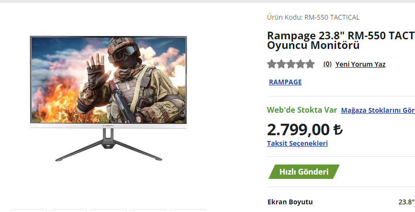Select the fifth gallery thumbnail below image
Screen dimensions: 415x212
coord(188,211)
